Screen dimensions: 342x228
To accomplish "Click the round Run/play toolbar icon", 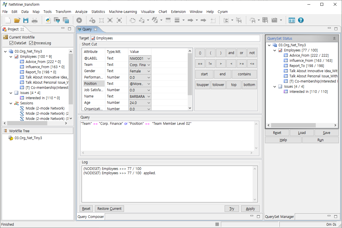I will click(x=79, y=20).
